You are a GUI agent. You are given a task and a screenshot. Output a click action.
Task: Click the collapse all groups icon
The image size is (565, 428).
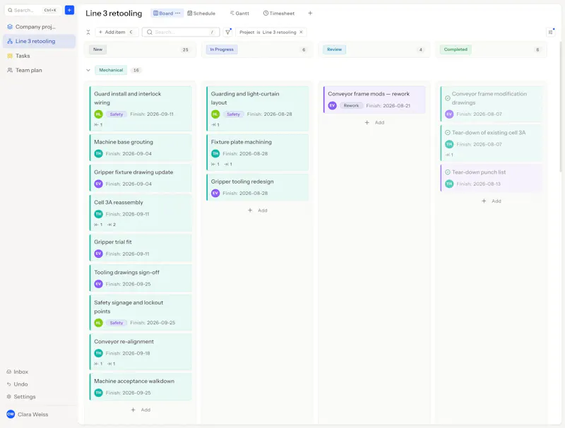pyautogui.click(x=88, y=32)
